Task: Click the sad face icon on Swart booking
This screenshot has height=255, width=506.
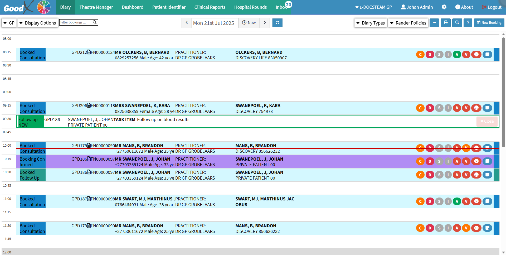Action: 476,201
